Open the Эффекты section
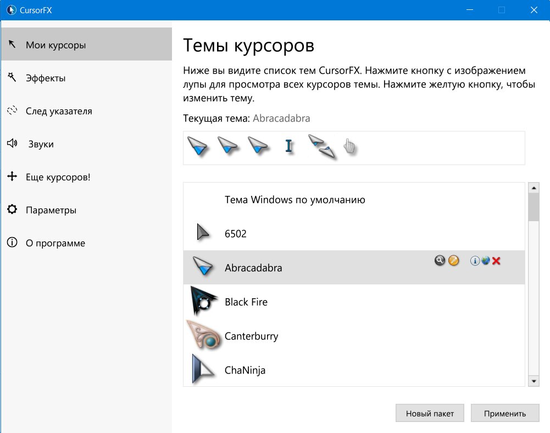The height and width of the screenshot is (433, 550). pyautogui.click(x=86, y=78)
